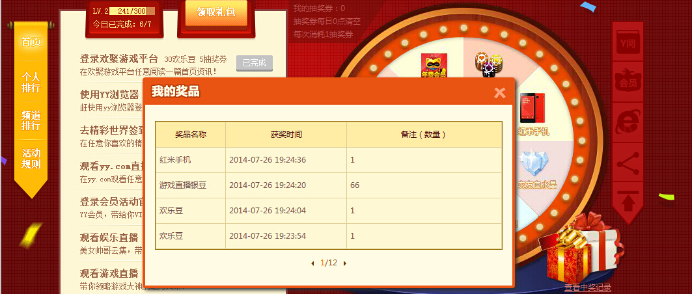Click the 使用YY浏览器 task title

tap(109, 94)
